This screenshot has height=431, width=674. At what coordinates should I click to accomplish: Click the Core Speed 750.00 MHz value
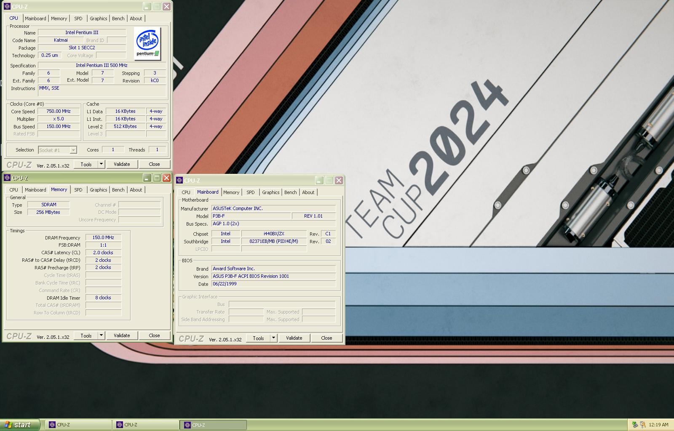[x=59, y=112]
